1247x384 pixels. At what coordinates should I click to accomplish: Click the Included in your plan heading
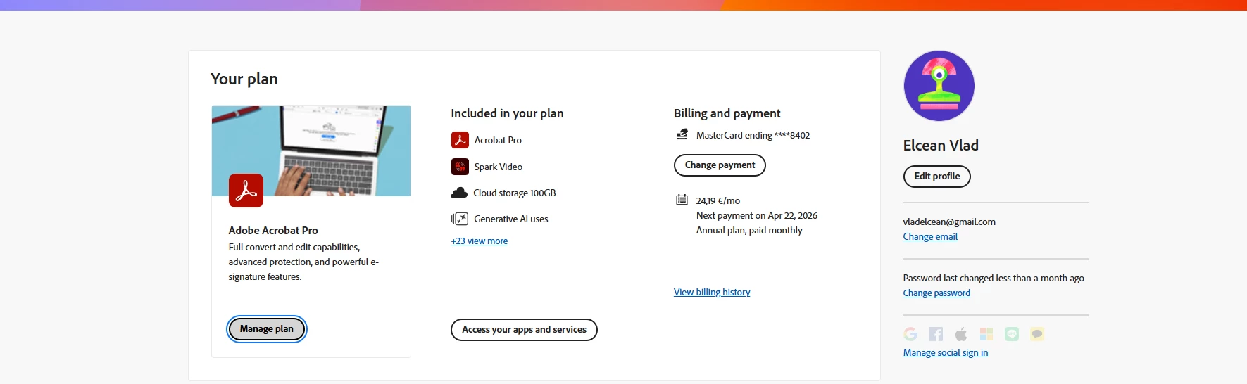click(507, 113)
